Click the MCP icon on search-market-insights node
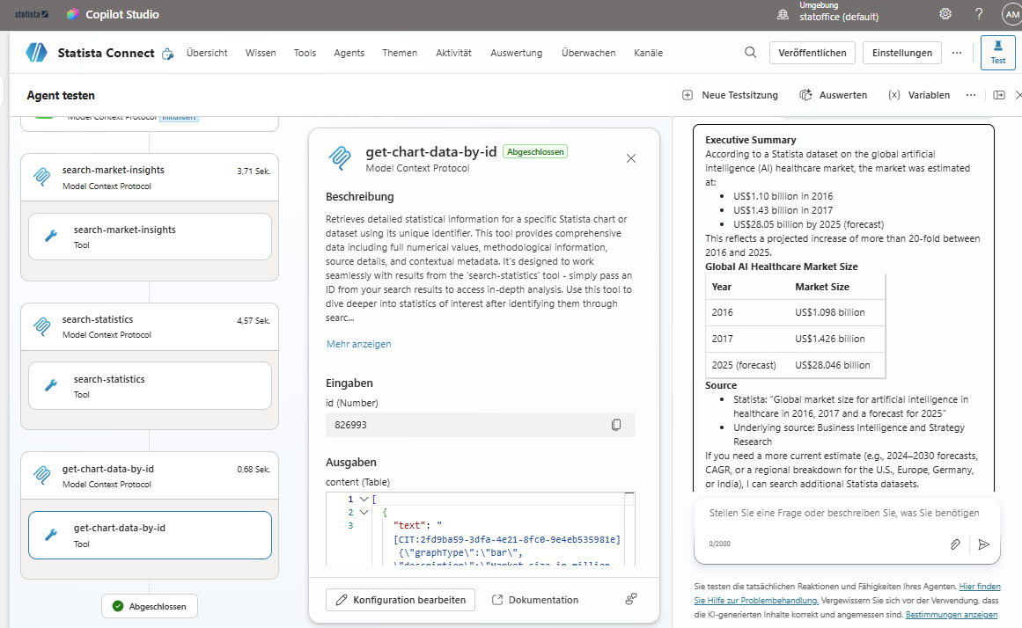The width and height of the screenshot is (1022, 628). [41, 177]
